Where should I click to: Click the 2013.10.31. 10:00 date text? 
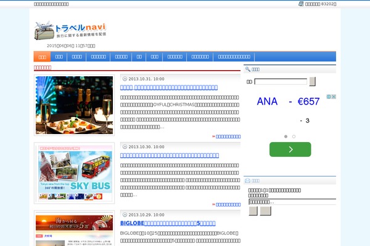[146, 79]
